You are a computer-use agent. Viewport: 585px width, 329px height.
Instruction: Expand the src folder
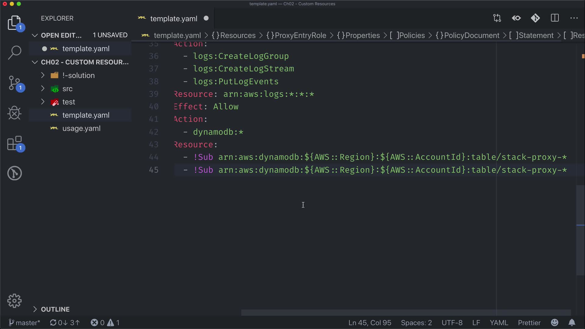click(x=67, y=89)
